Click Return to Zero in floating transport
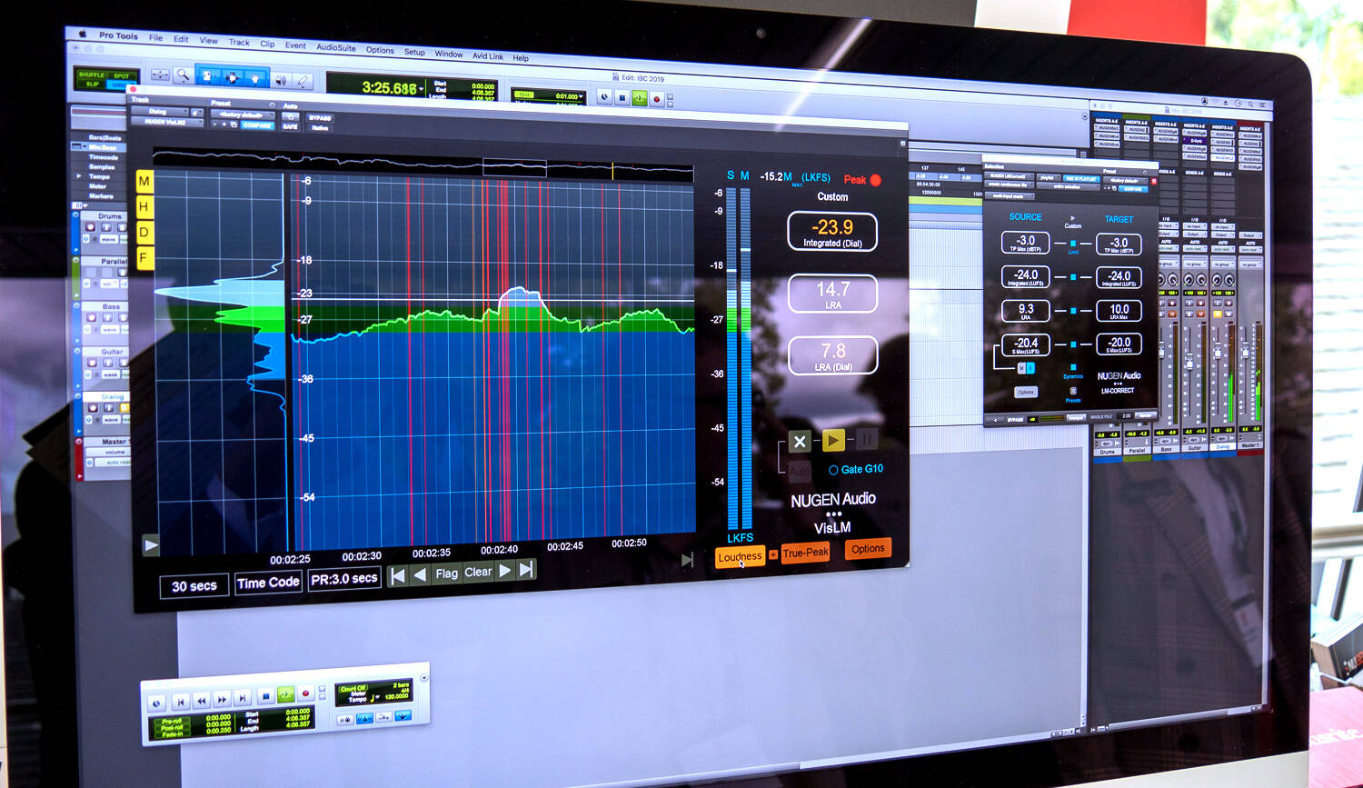This screenshot has width=1363, height=788. 181,703
